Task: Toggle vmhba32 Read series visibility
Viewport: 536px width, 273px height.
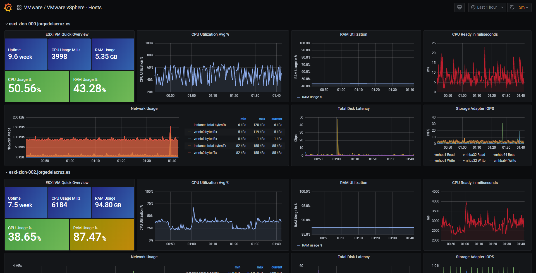Action: pos(474,155)
